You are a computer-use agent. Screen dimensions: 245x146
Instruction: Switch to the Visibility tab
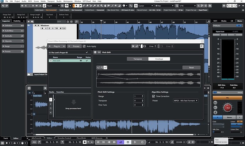point(17,21)
